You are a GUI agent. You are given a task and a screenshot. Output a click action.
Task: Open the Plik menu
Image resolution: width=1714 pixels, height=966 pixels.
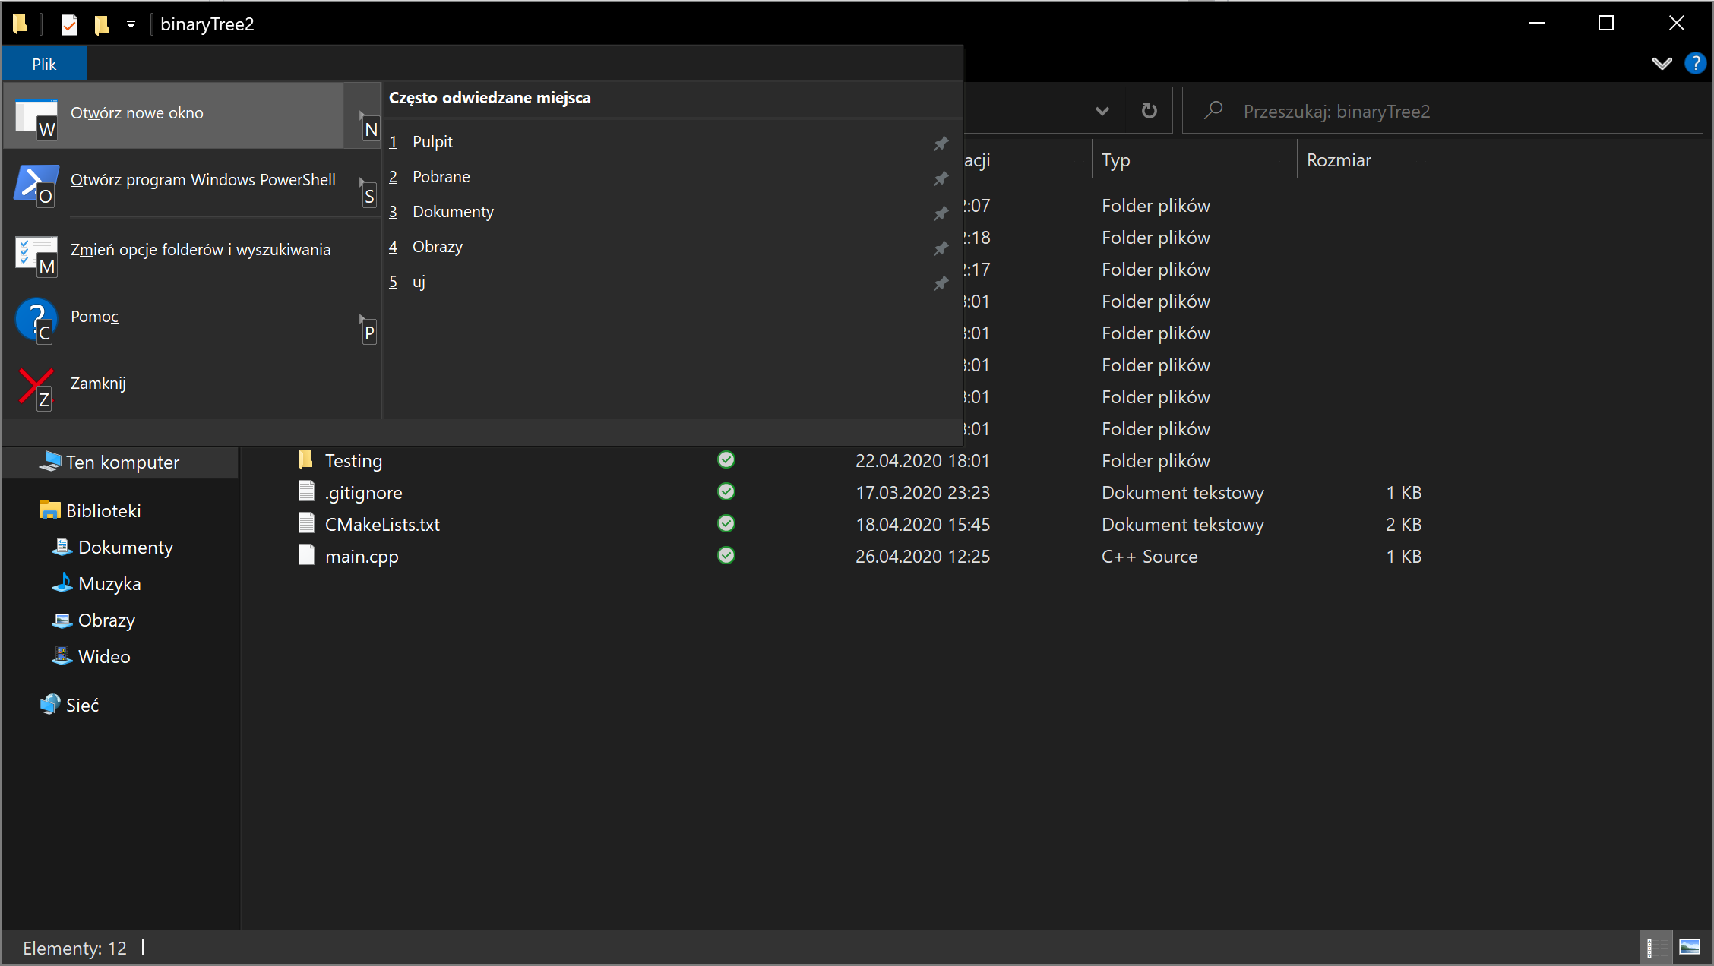(x=43, y=63)
